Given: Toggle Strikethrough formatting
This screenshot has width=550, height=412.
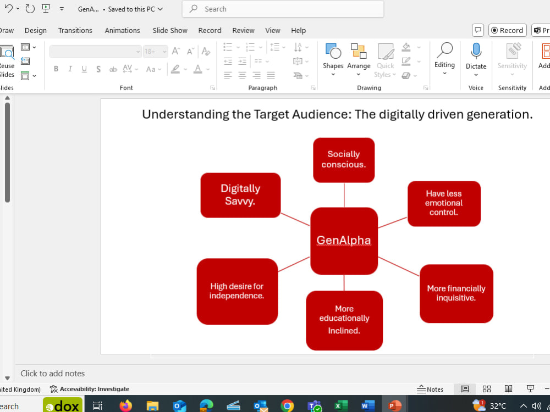Looking at the screenshot, I should pyautogui.click(x=113, y=69).
